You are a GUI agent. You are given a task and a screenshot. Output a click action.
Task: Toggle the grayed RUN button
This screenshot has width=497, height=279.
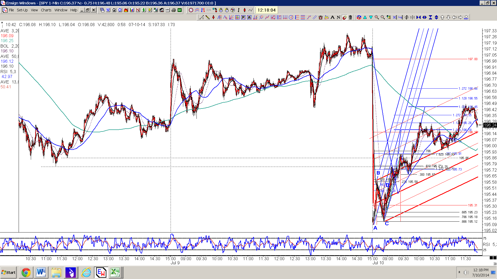[209, 10]
